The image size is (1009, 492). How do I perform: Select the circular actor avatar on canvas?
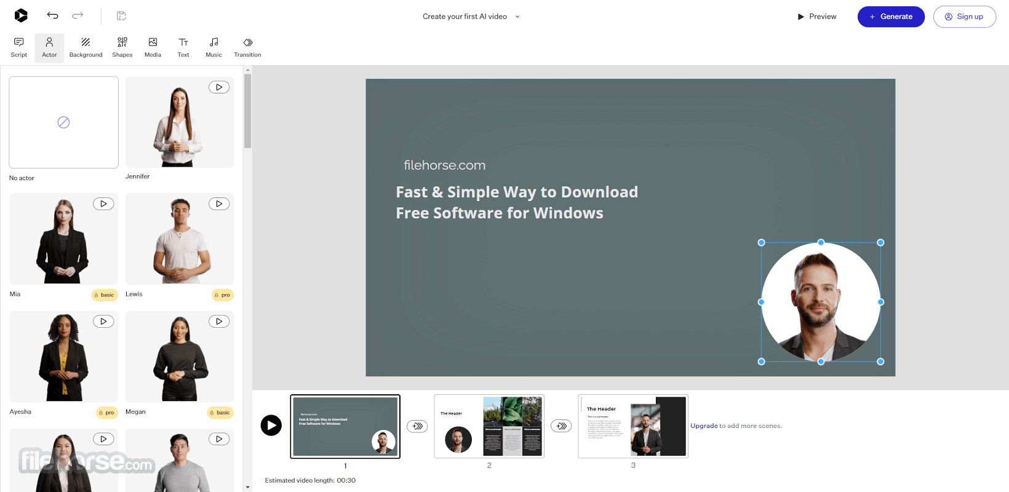pyautogui.click(x=821, y=302)
